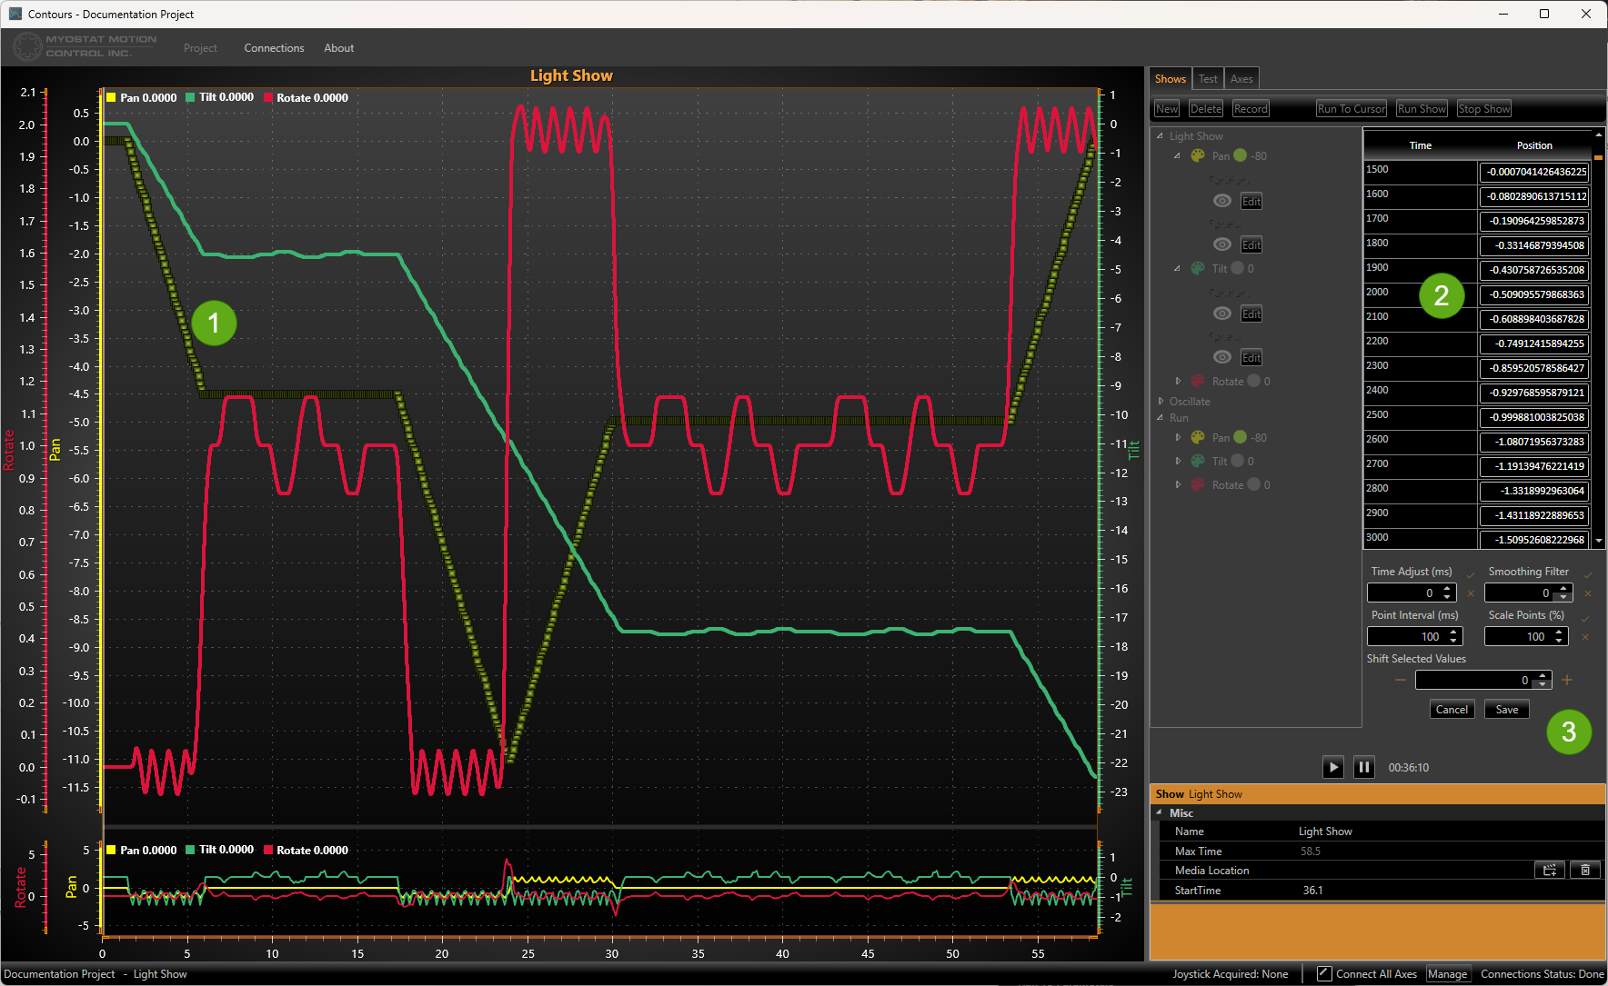Open the Project menu
This screenshot has width=1608, height=986.
click(200, 48)
